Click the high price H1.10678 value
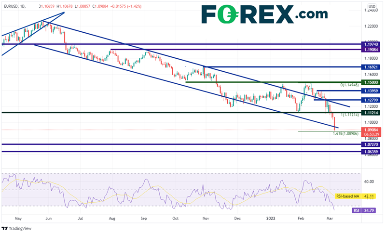 coord(65,6)
